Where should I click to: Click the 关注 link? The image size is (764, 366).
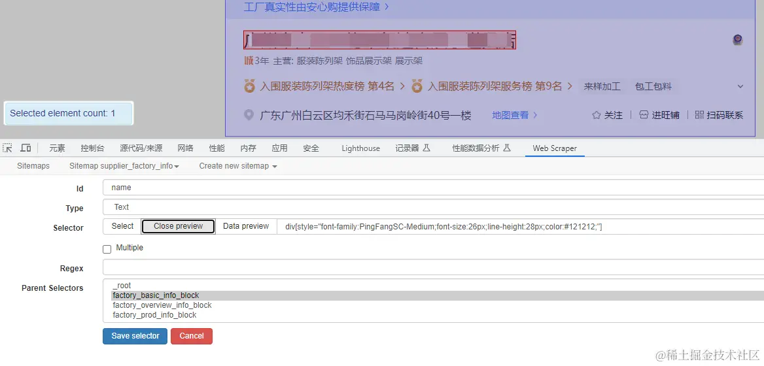[x=613, y=115]
